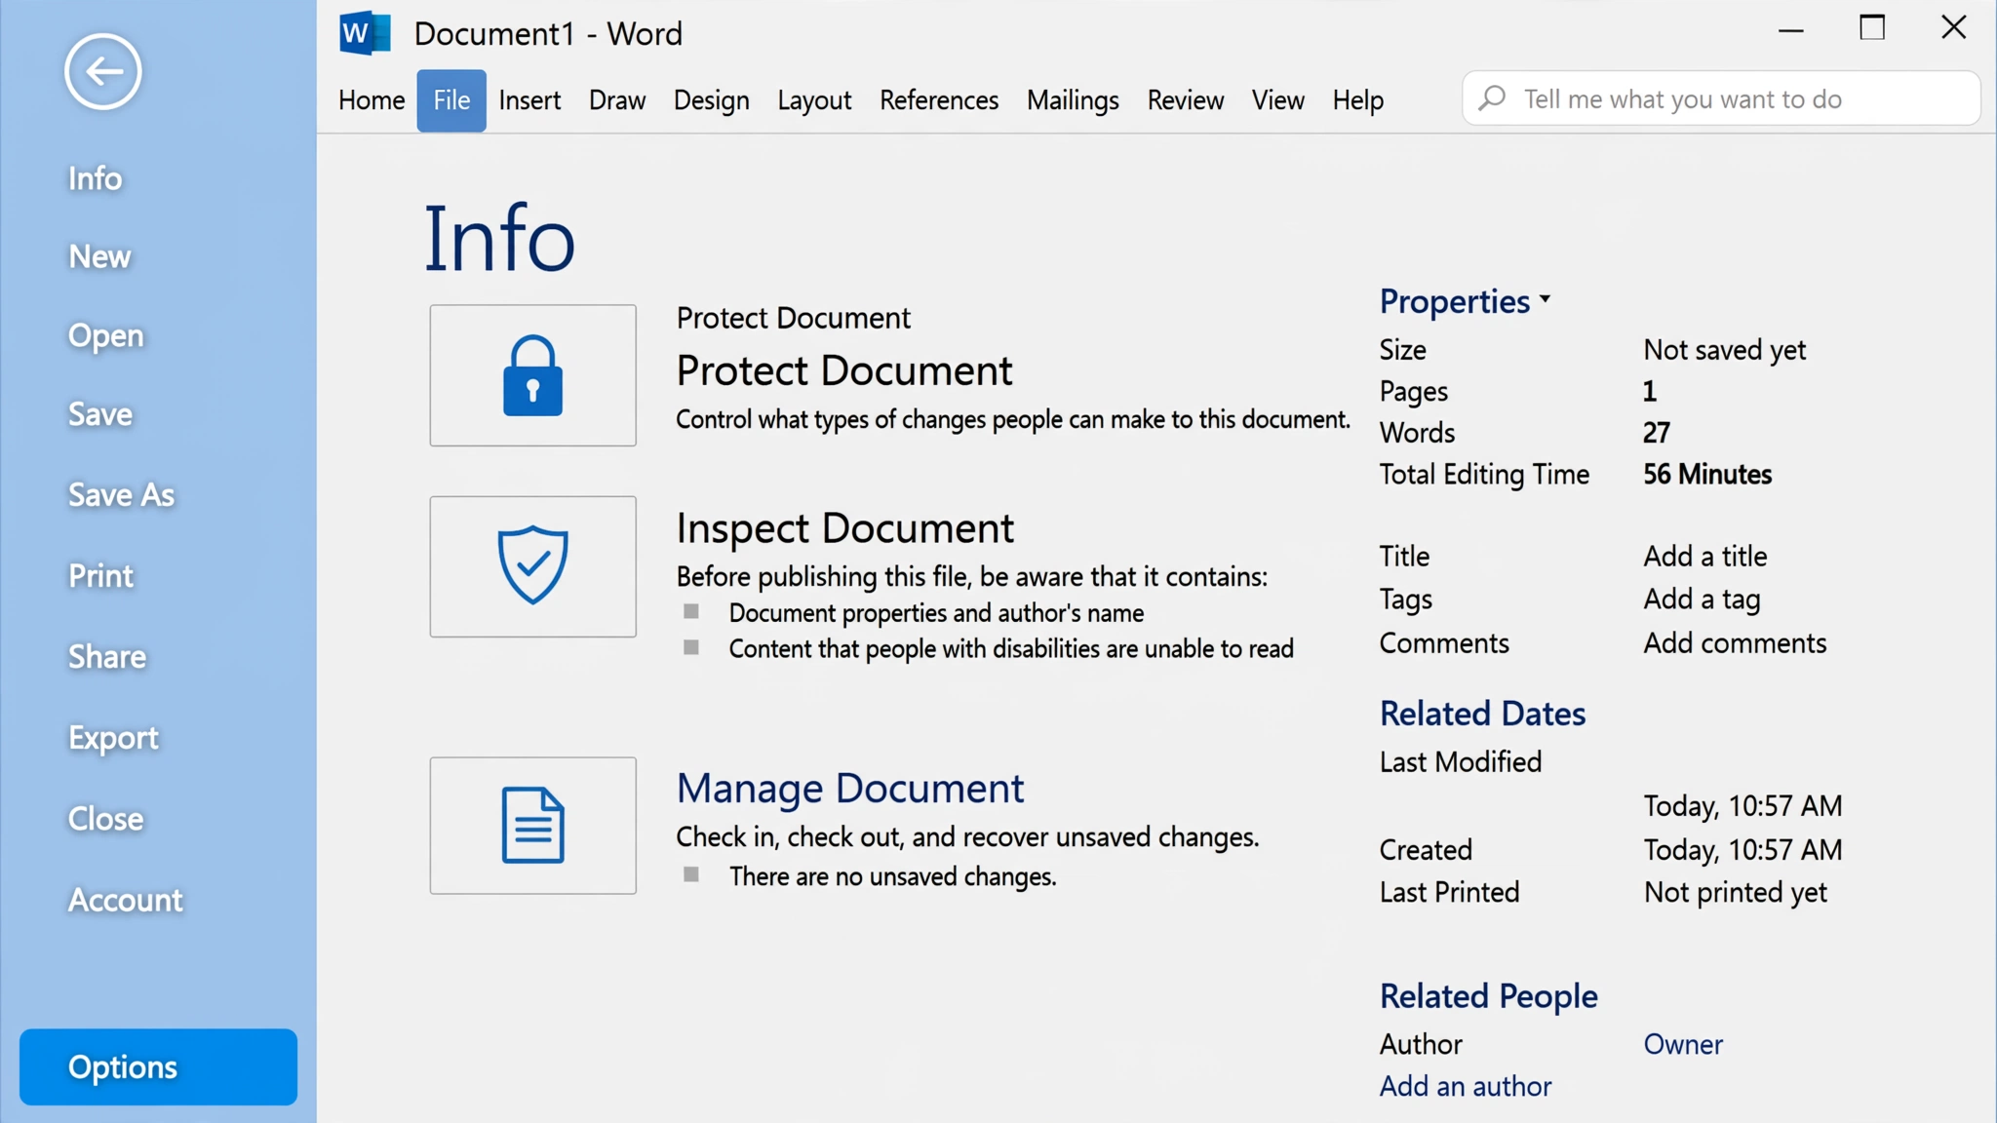Click Save As in the sidebar
This screenshot has height=1123, width=1997.
click(121, 495)
